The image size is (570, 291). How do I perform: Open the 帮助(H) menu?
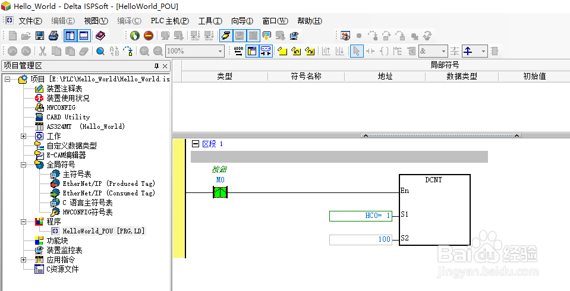310,21
